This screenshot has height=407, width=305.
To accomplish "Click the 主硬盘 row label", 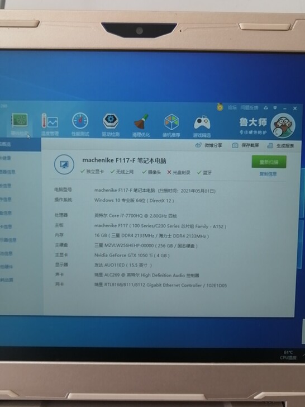I will (61, 245).
